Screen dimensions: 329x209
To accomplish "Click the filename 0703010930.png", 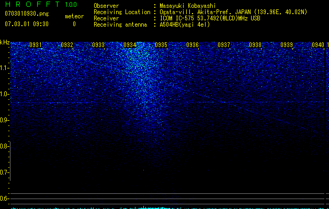I will (x=27, y=14).
